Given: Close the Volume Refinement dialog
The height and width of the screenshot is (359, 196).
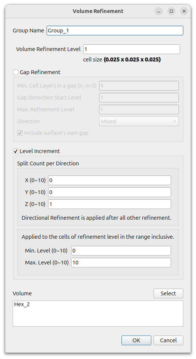Looking at the screenshot, I should [184, 11].
